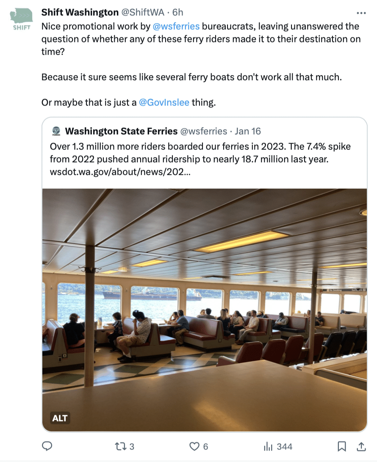Open the reply comment bubble icon

click(47, 446)
